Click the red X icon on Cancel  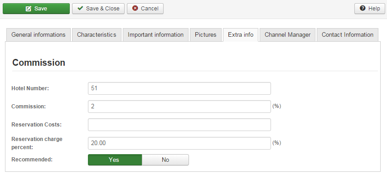point(135,9)
